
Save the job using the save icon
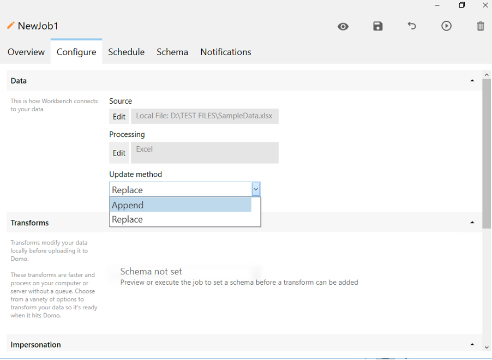click(377, 26)
